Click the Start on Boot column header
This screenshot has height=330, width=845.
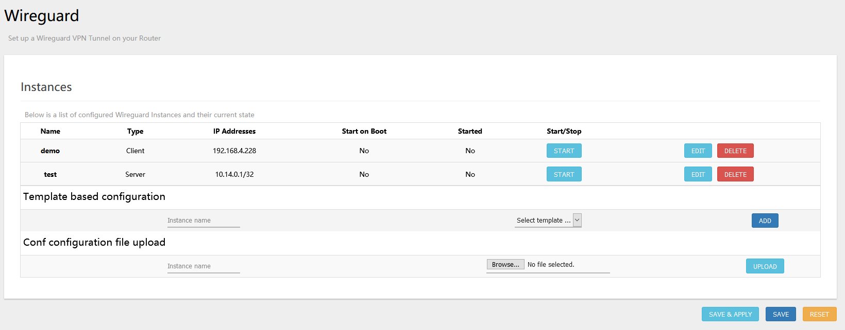(x=364, y=131)
